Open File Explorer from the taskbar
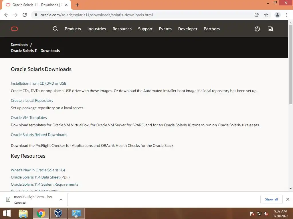The width and height of the screenshot is (293, 219). click(x=23, y=213)
